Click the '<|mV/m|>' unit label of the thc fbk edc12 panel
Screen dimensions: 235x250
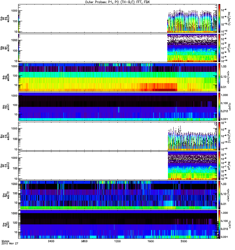pyautogui.click(x=228, y=195)
